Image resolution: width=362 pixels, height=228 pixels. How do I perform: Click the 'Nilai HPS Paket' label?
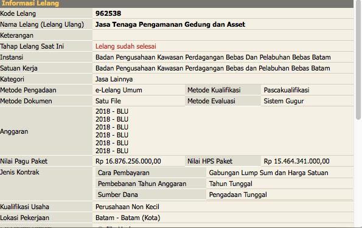[210, 161]
